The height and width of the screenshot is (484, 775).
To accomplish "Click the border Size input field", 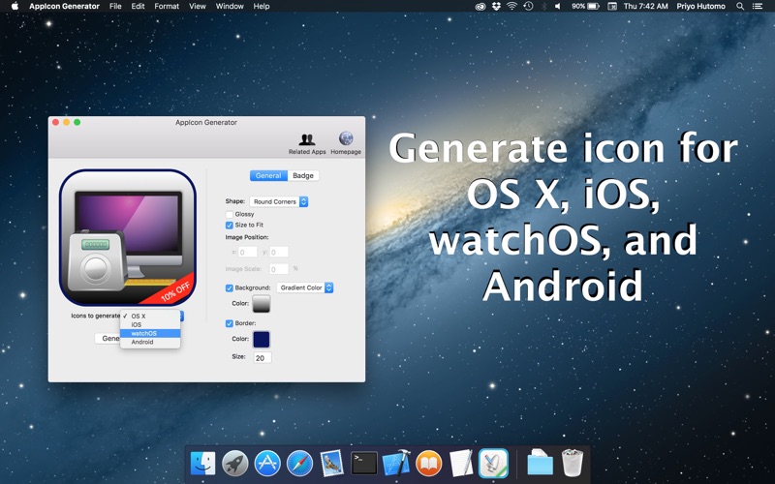I will (263, 357).
